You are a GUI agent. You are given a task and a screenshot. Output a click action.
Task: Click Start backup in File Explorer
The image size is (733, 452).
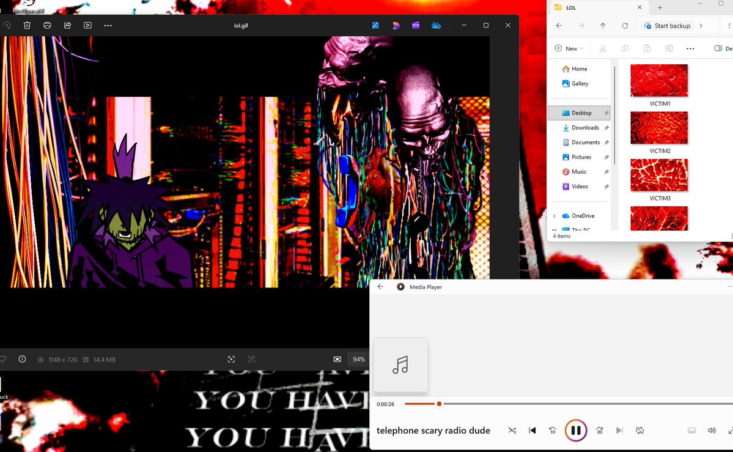pos(667,26)
